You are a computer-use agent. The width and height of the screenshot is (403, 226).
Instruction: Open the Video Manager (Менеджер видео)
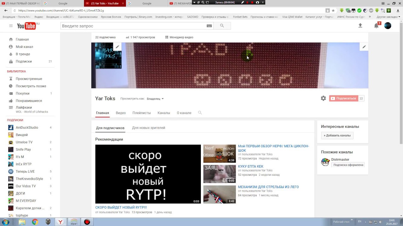pos(179,37)
